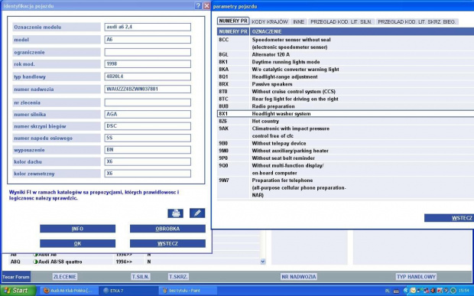Open PRZEGLAD KOD. LIT. SILN. tab

(x=341, y=21)
